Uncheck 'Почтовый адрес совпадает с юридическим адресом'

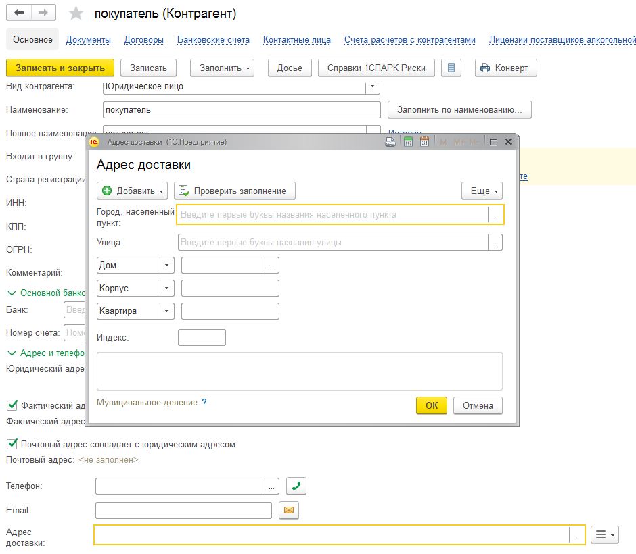tap(12, 444)
